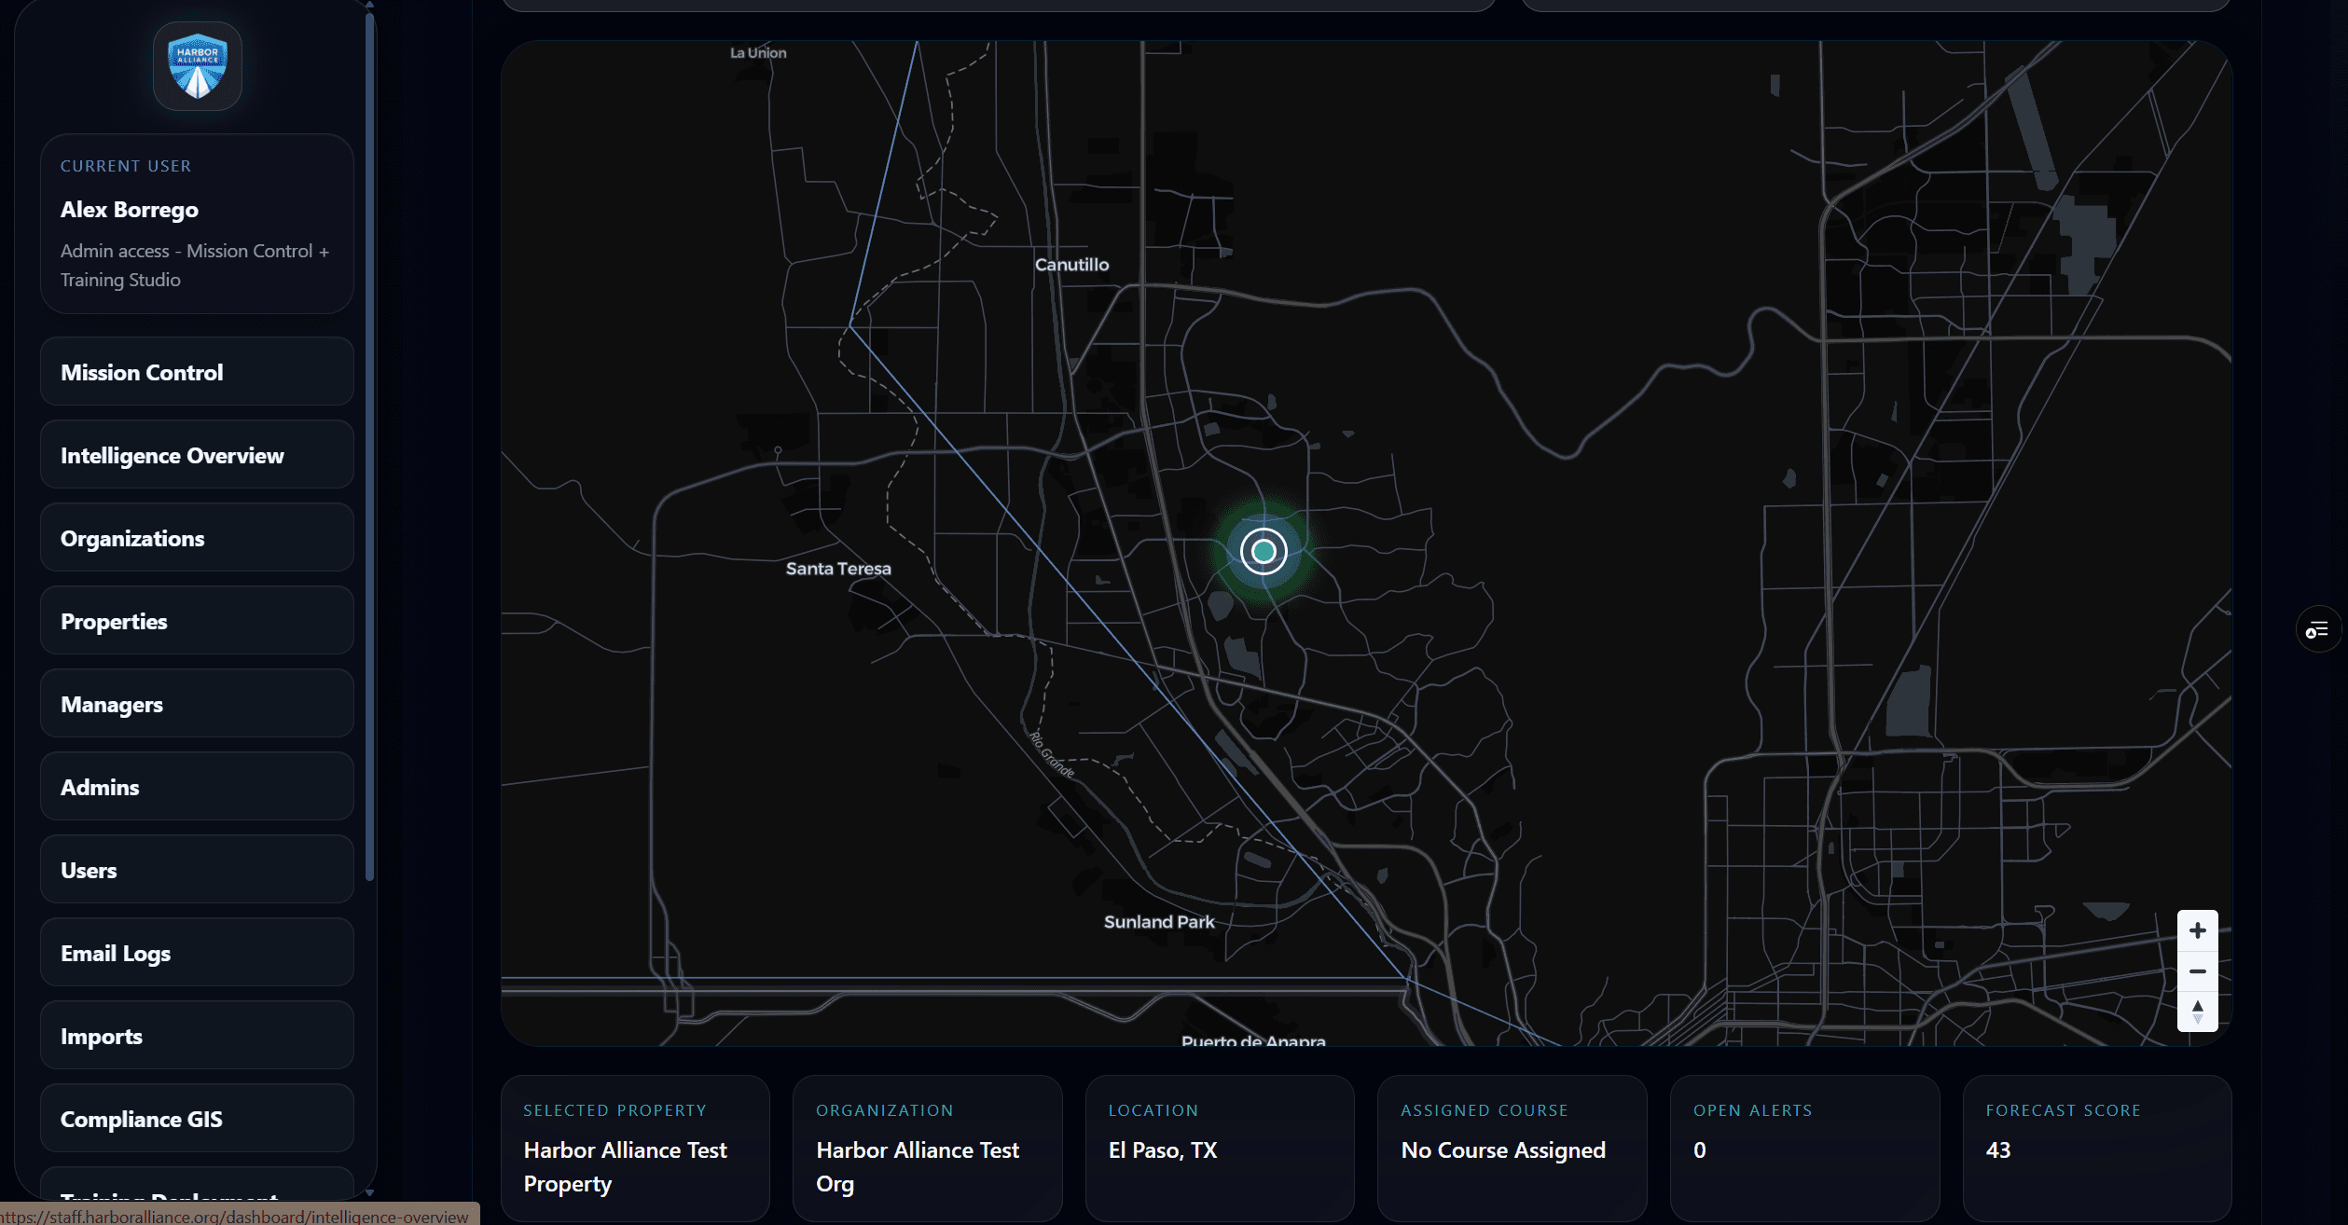Select the property marker on the map
2348x1225 pixels.
[1264, 552]
